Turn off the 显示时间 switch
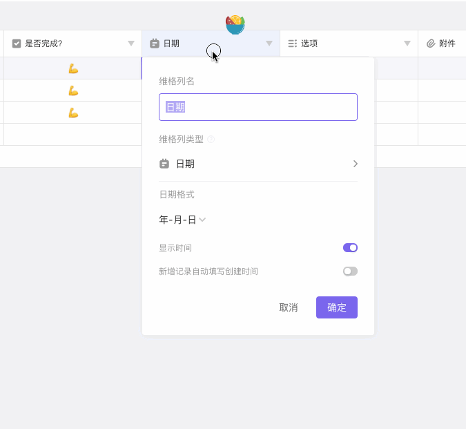466x429 pixels. pyautogui.click(x=350, y=247)
